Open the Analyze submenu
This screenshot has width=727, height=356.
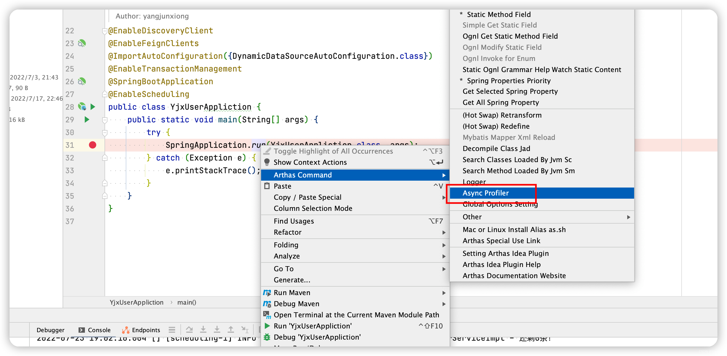point(355,256)
